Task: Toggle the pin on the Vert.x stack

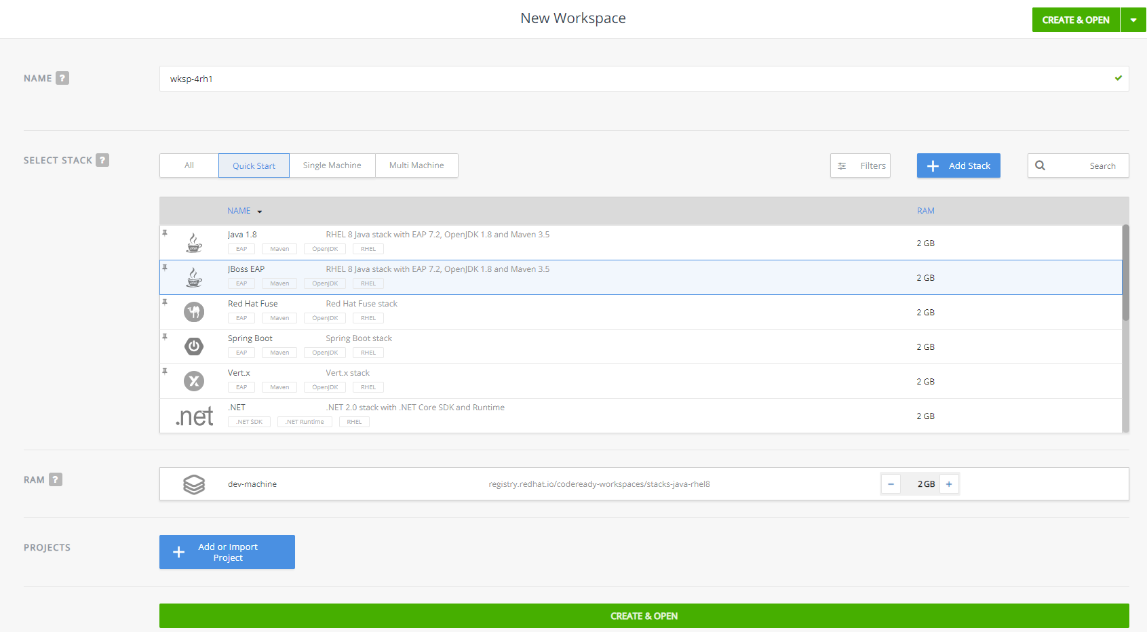Action: (x=166, y=370)
